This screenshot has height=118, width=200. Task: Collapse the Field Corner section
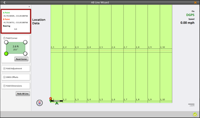[4, 38]
